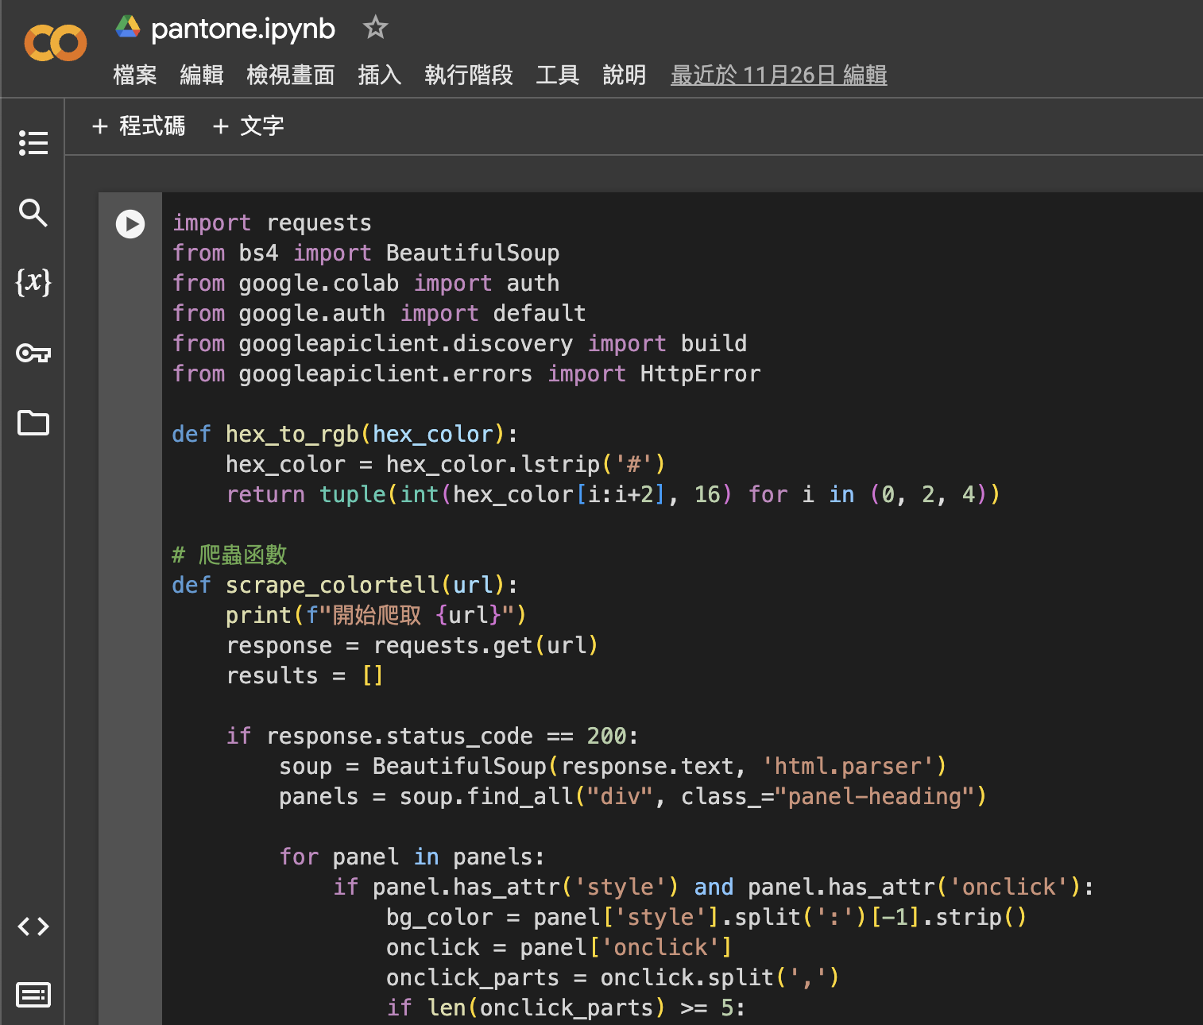The width and height of the screenshot is (1203, 1025).
Task: Click the Google Drive icon beside pantone.ipynb
Action: 128,28
